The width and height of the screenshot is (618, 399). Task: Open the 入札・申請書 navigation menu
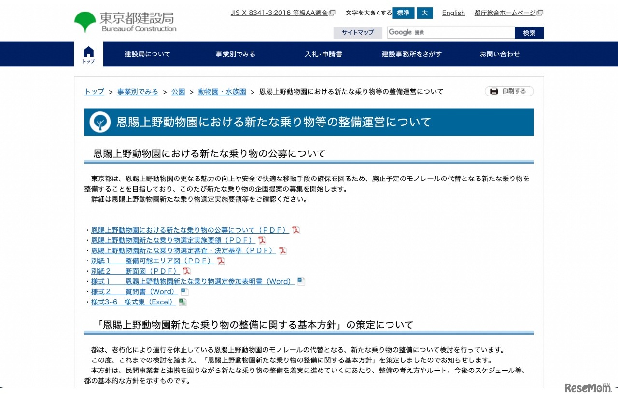323,54
